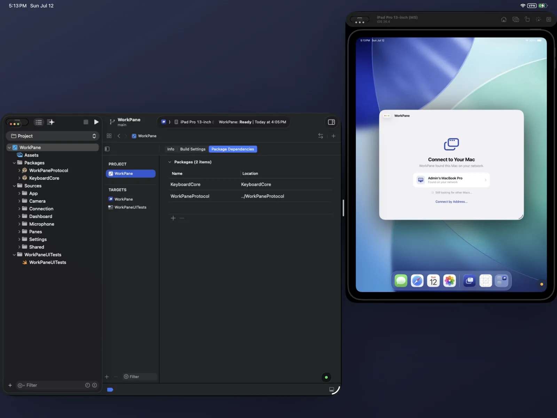Open the WorkPaneUITests swift file

[x=47, y=262]
